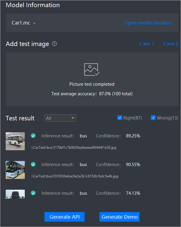Click the green check icon for 89.25% result
Viewport: 181px width, 227px height.
pos(33,136)
